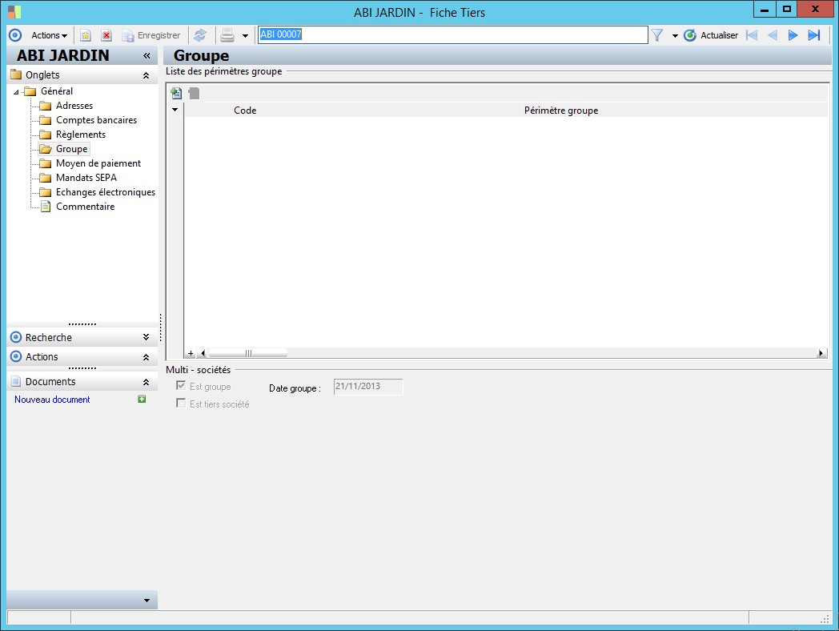Open the grid row selector dropdown arrow

tap(175, 110)
